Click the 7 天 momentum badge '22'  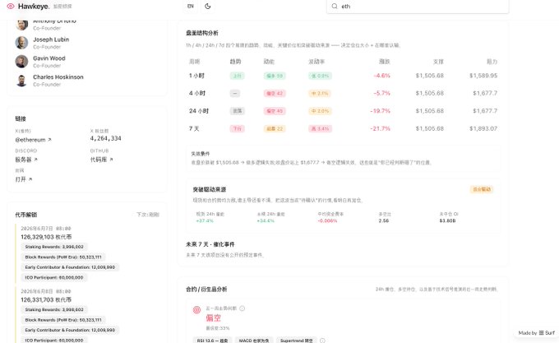point(275,128)
